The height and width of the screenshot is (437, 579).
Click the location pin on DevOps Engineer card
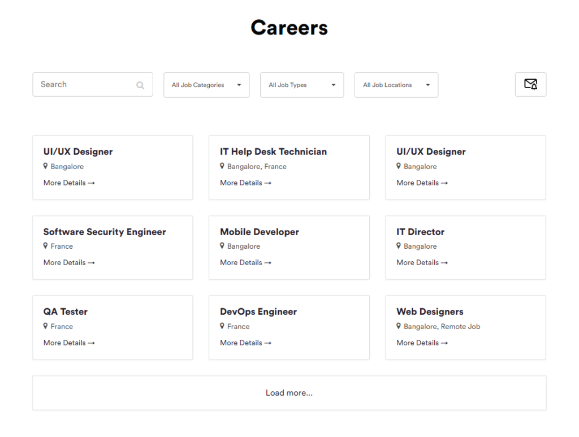pos(222,326)
